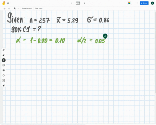Select the Circle shape tool
156x125 pixels.
pyautogui.click(x=4, y=75)
